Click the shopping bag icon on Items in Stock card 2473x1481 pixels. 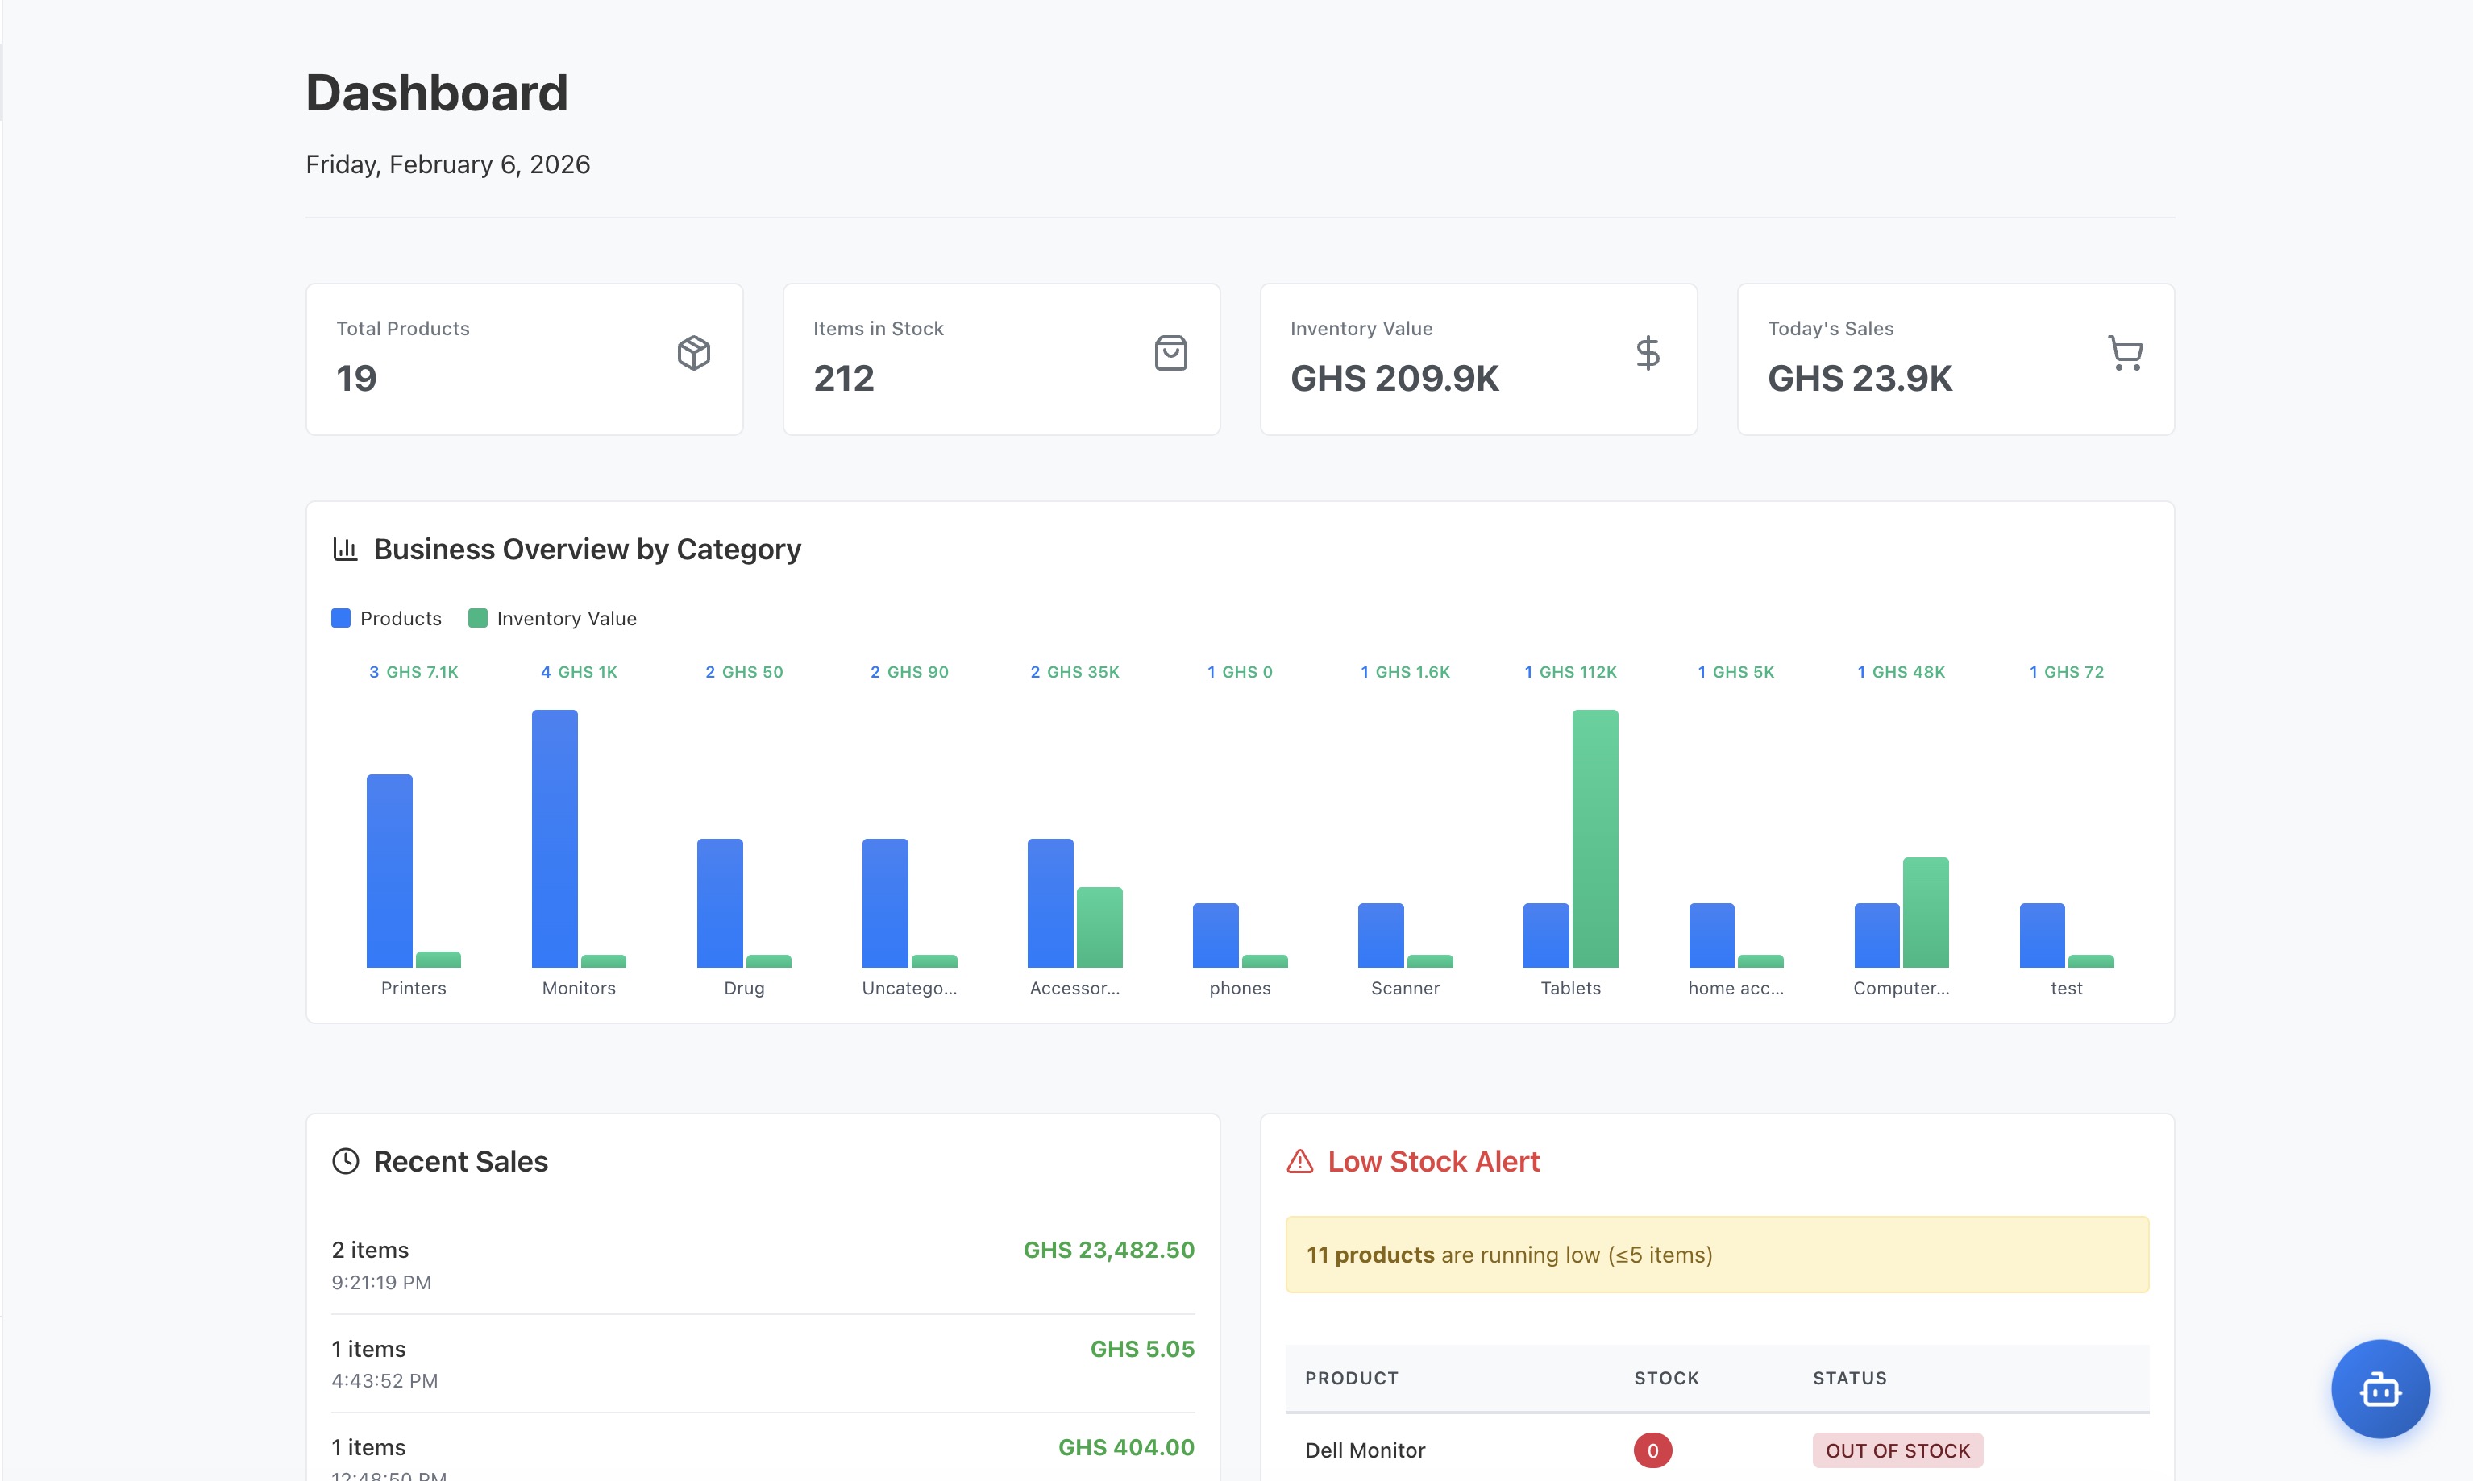[x=1171, y=353]
